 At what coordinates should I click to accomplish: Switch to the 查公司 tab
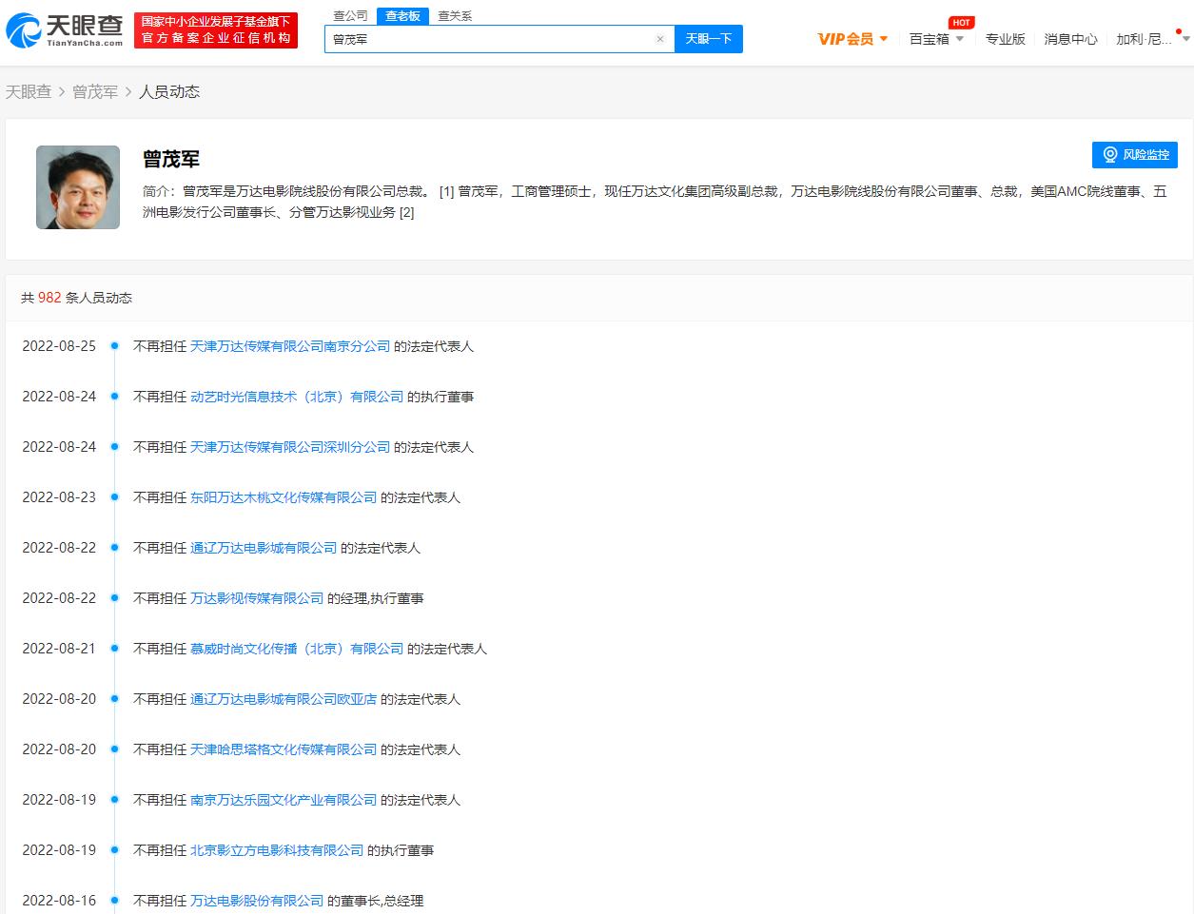point(350,15)
